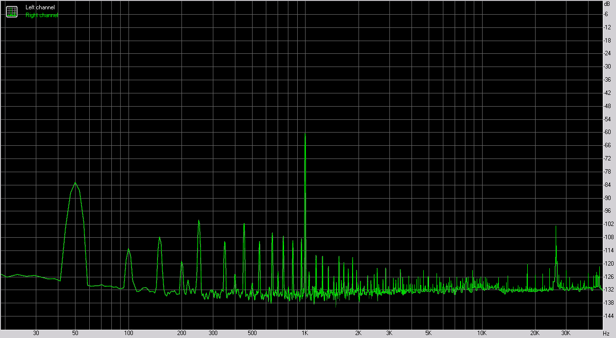Click the '-84' dB axis value
Viewport: 616px width, 338px height.
[607, 185]
